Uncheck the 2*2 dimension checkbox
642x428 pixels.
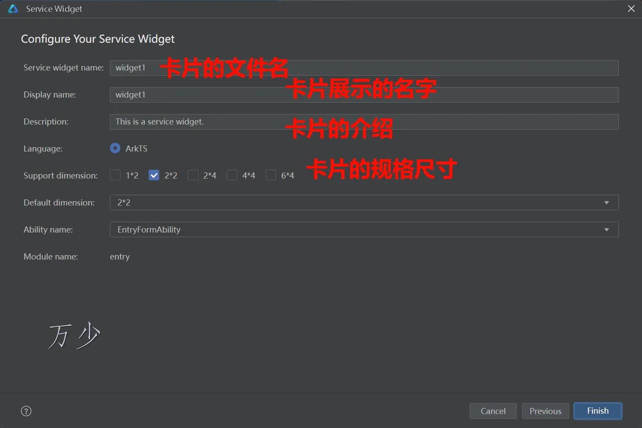154,175
